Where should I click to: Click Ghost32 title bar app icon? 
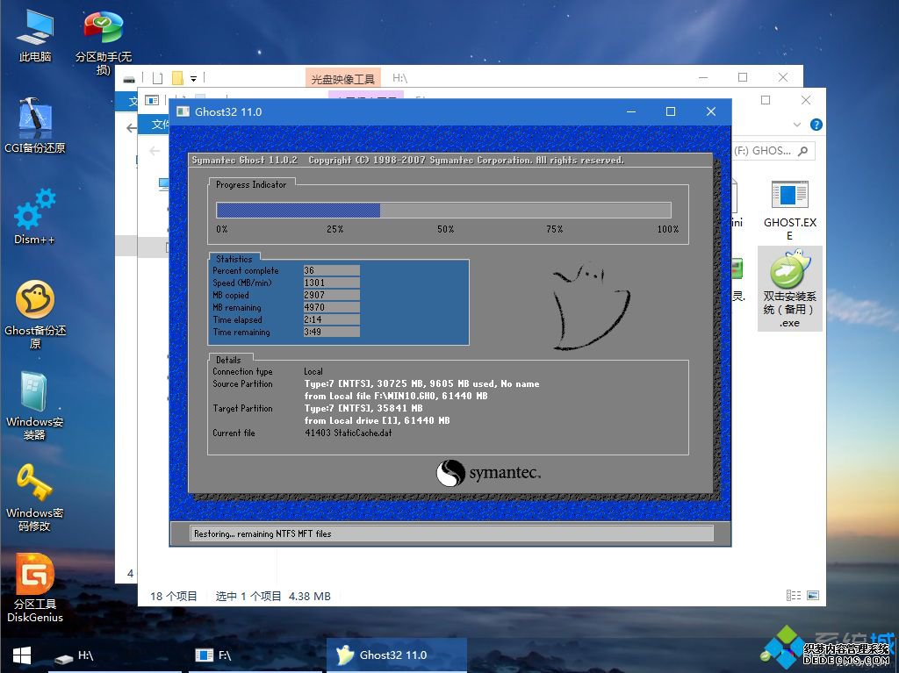[x=183, y=111]
